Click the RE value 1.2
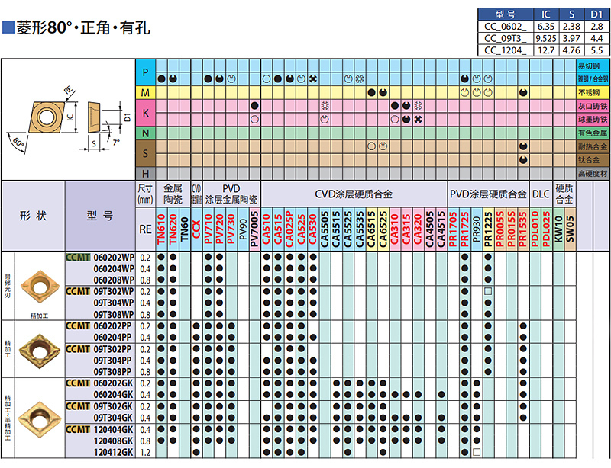611x468 pixels. [x=145, y=453]
